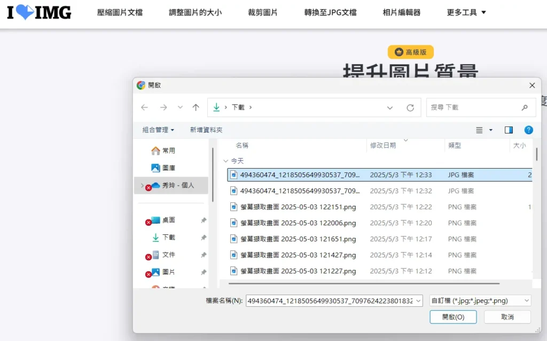The width and height of the screenshot is (547, 341).
Task: Expand the 更多工具 dropdown menu
Action: pyautogui.click(x=466, y=13)
